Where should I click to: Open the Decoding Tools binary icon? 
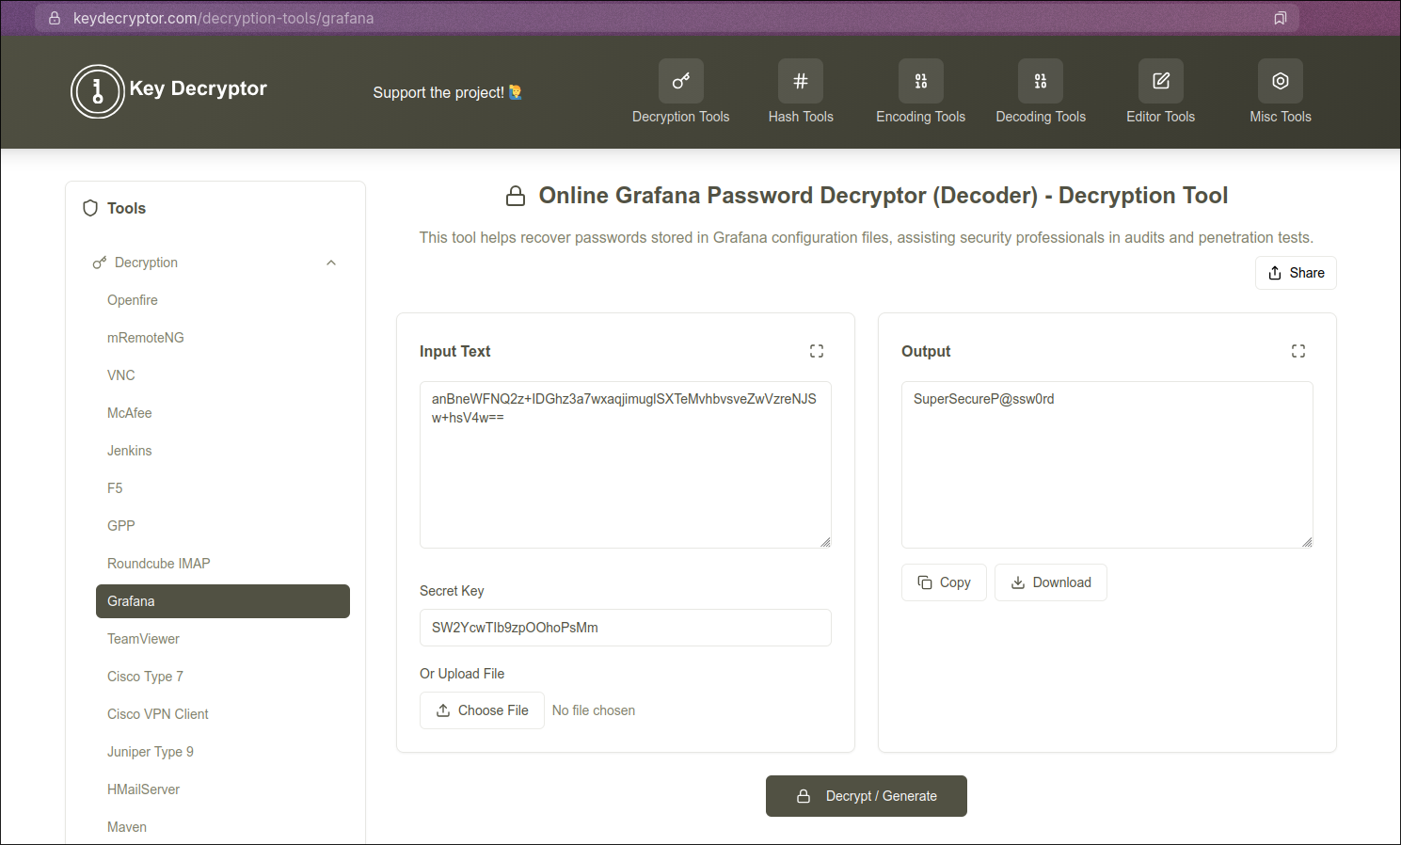pos(1040,81)
